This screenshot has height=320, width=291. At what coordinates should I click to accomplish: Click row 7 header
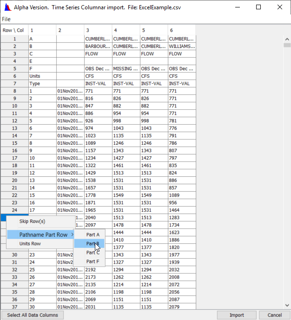point(14,84)
